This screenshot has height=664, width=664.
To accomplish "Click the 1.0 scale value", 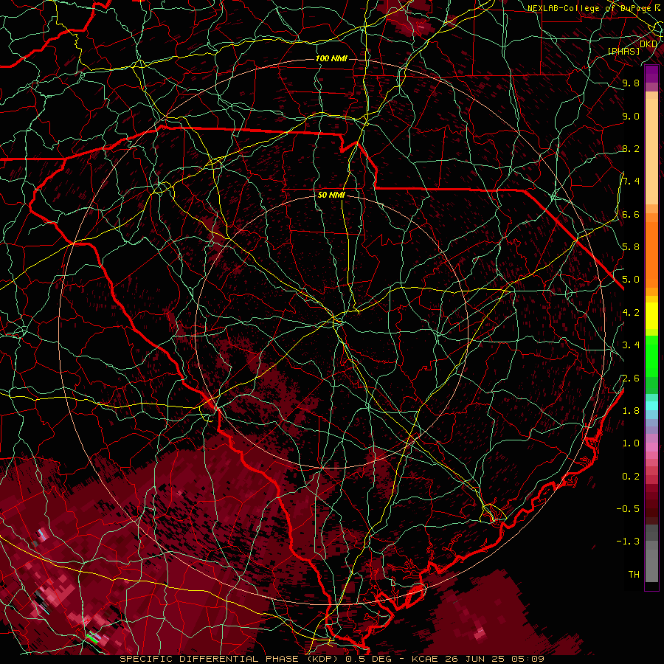I will [x=631, y=443].
